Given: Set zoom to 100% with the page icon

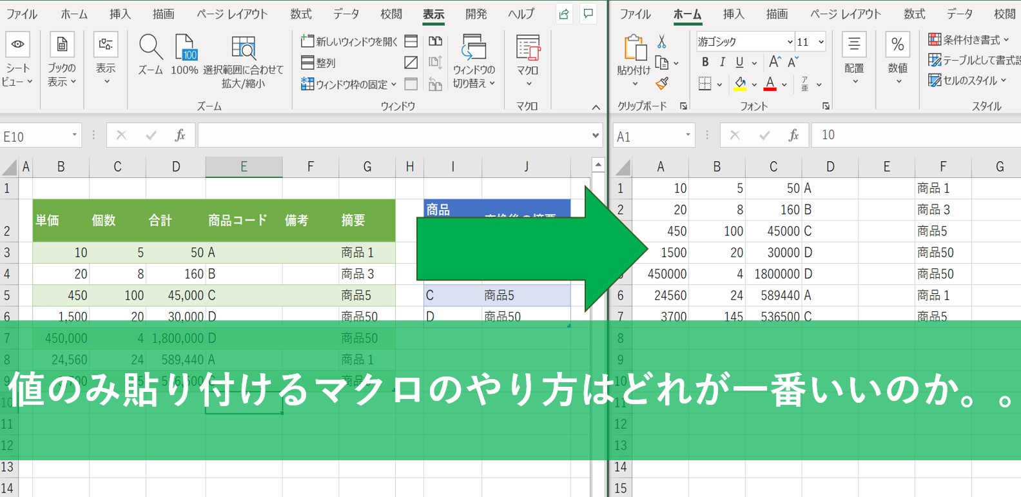Looking at the screenshot, I should click(185, 48).
